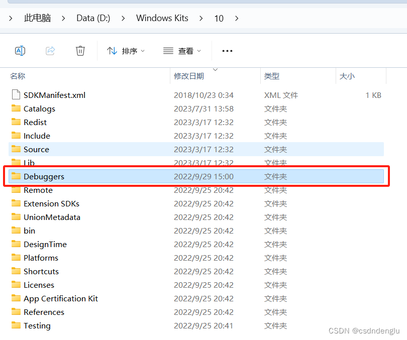Select the Catalogs folder icon
407x340 pixels.
16,108
